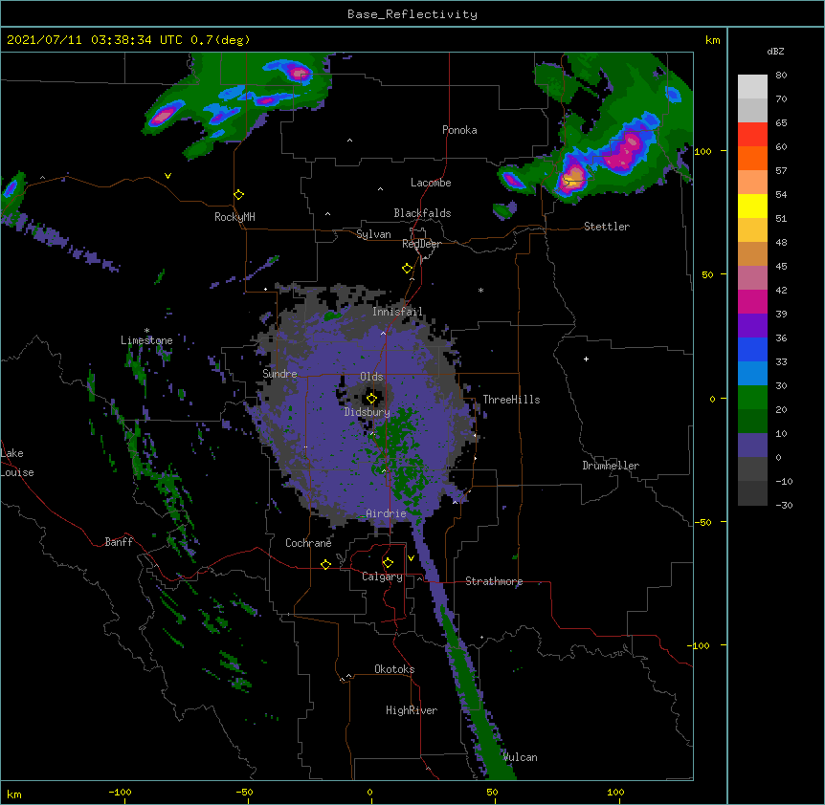The width and height of the screenshot is (825, 805).
Task: Click the Strathmore town label
Action: (494, 581)
